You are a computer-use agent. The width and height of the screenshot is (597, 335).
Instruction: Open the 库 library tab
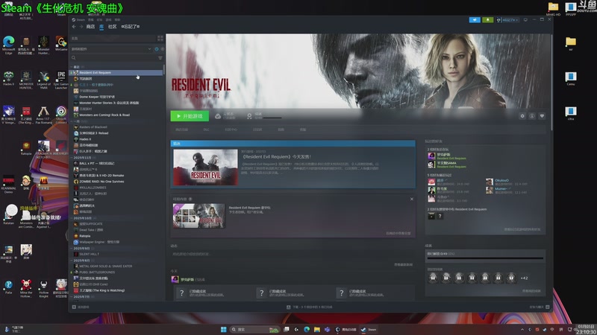(x=101, y=27)
